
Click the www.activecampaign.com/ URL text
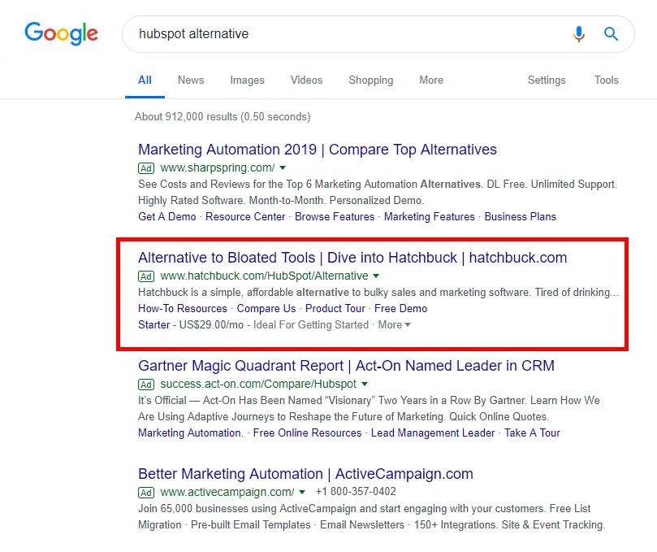pyautogui.click(x=227, y=492)
